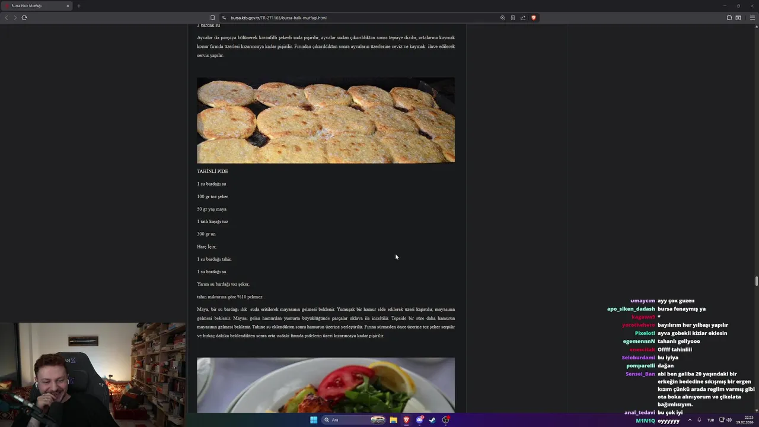The height and width of the screenshot is (427, 759).
Task: Click the Brave browser taskbar icon
Action: [x=406, y=420]
